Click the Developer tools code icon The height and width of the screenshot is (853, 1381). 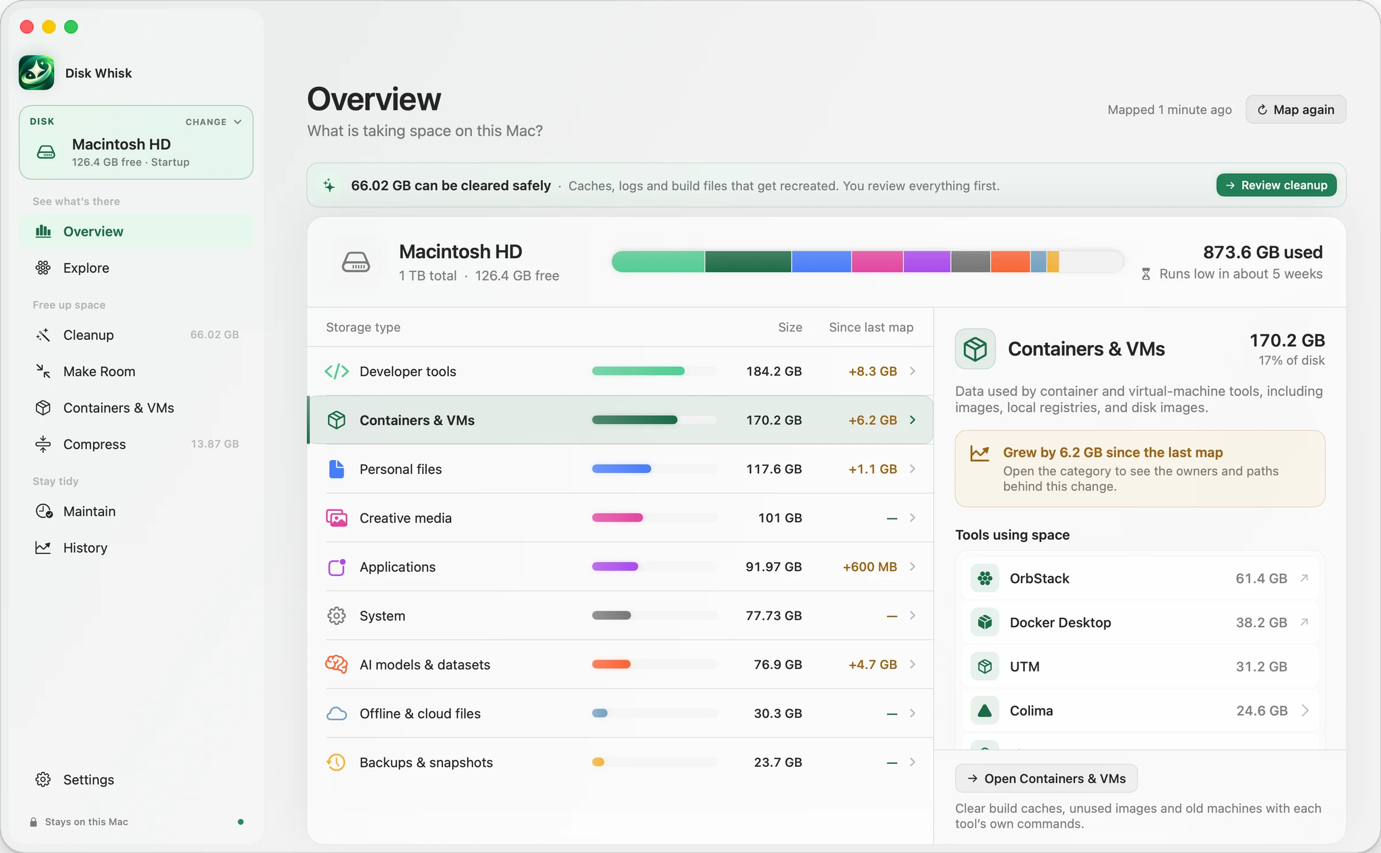[x=337, y=371]
